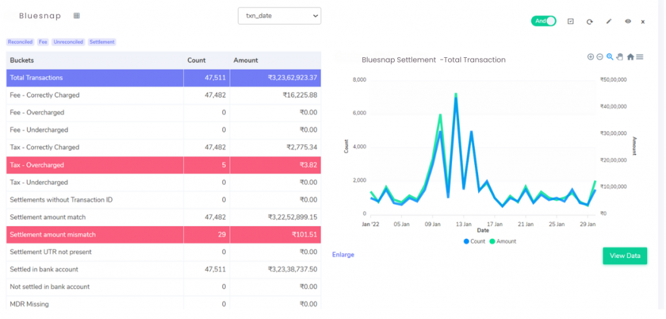666x319 pixels.
Task: Click the amount ₹3,22,52,899.15
Action: (x=292, y=217)
